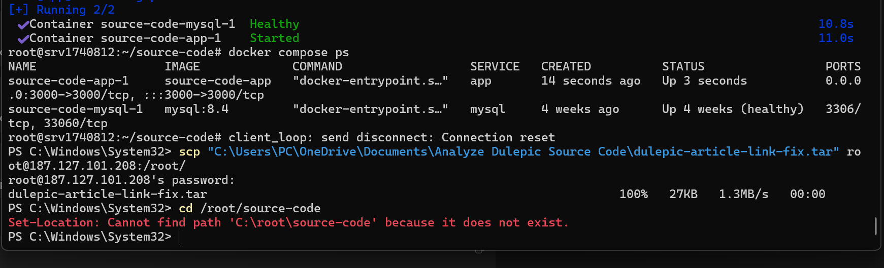Image resolution: width=884 pixels, height=268 pixels.
Task: Click the red Set-Location error message
Action: [x=288, y=223]
